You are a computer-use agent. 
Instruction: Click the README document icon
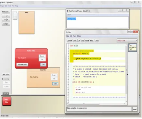pyautogui.click(x=15, y=15)
